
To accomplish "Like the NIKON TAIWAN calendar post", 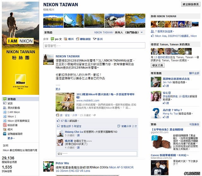I will click(x=61, y=115).
